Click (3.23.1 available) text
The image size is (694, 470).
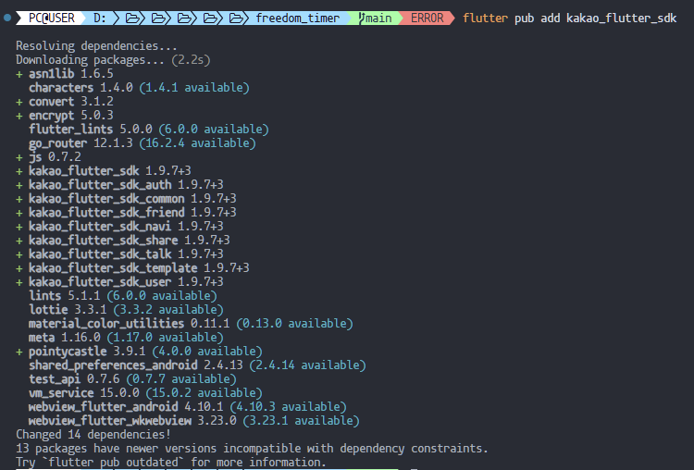(x=302, y=420)
